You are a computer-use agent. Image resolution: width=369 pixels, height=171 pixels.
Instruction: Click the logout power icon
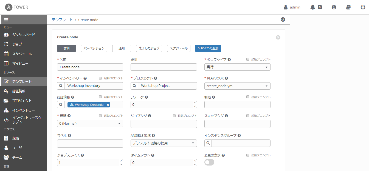click(x=363, y=7)
